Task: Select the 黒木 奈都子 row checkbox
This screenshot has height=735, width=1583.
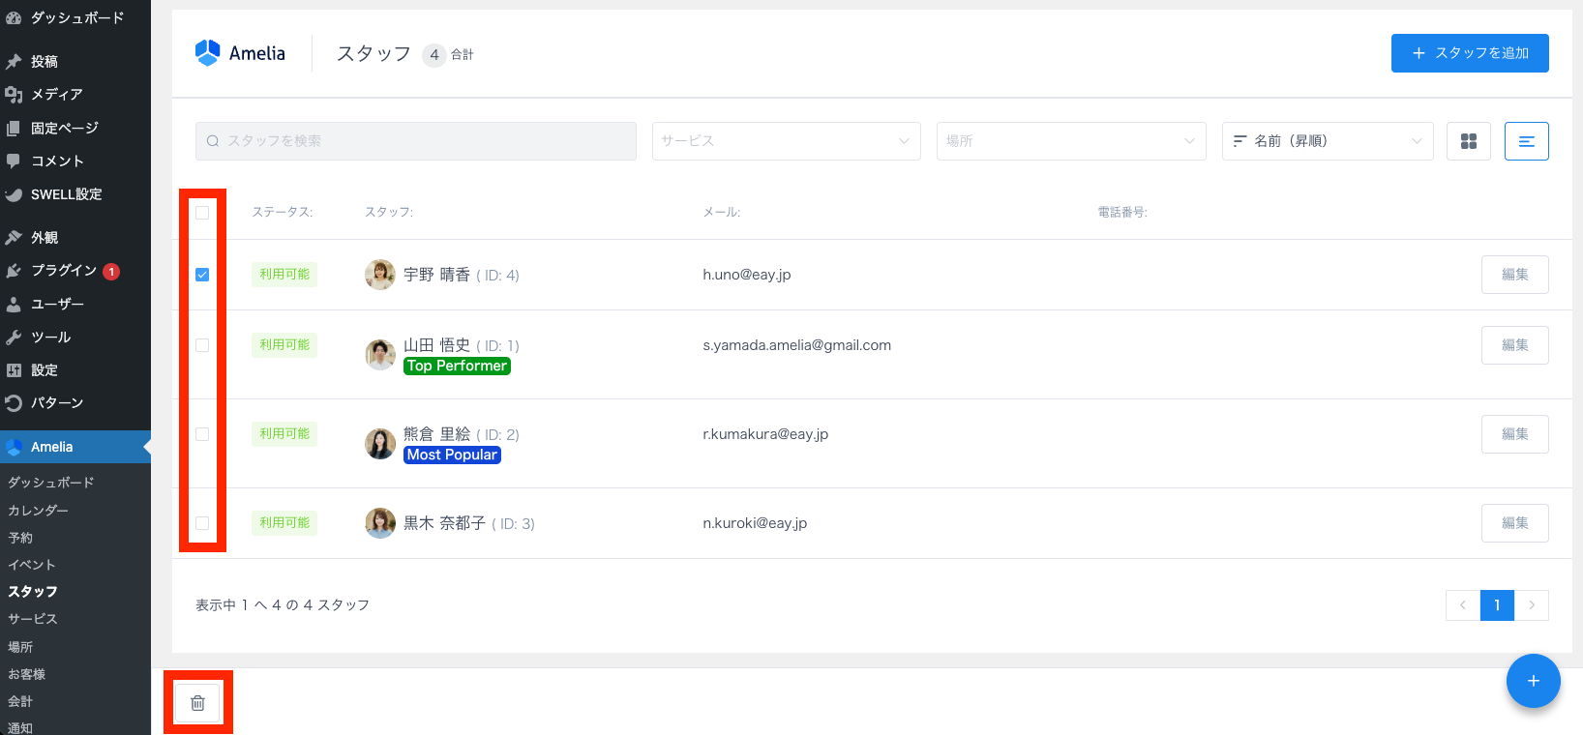Action: (202, 523)
